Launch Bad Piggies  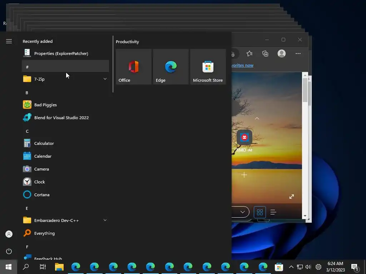65,105
